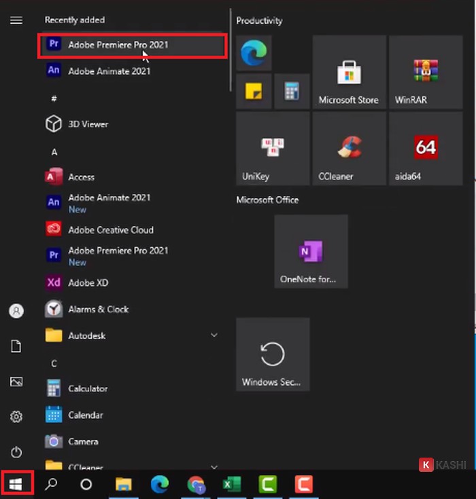Open Adobe Creative Cloud
The width and height of the screenshot is (476, 499).
pos(133,229)
